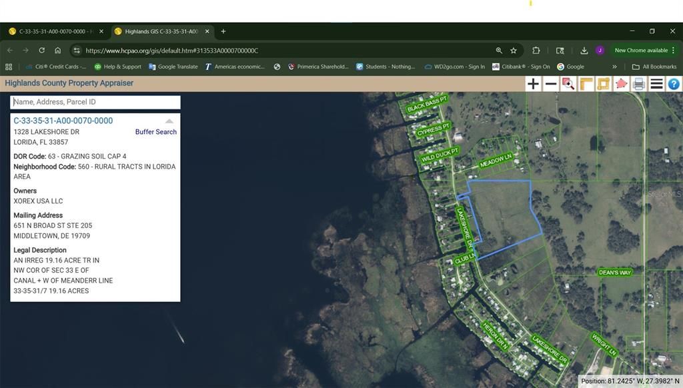Activate the zoom-to-rectangle magnifier tool
The height and width of the screenshot is (388, 683).
568,83
